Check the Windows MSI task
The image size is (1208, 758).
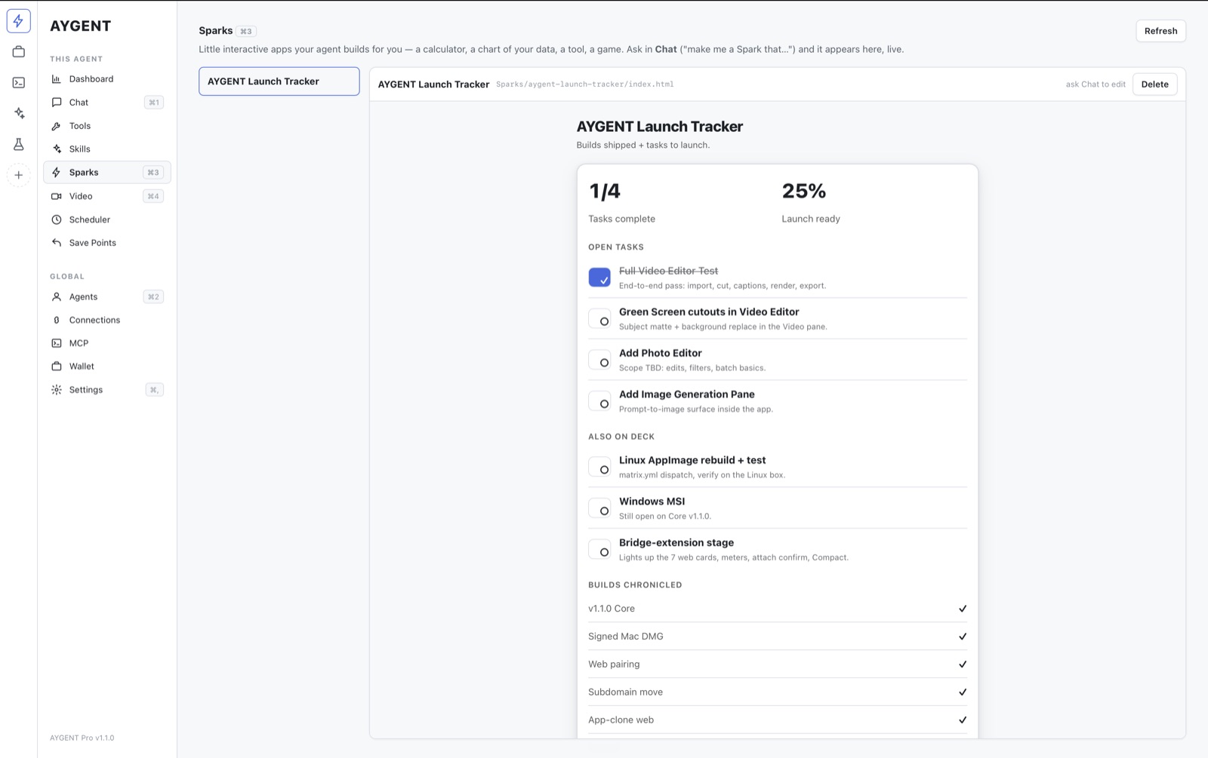coord(599,508)
